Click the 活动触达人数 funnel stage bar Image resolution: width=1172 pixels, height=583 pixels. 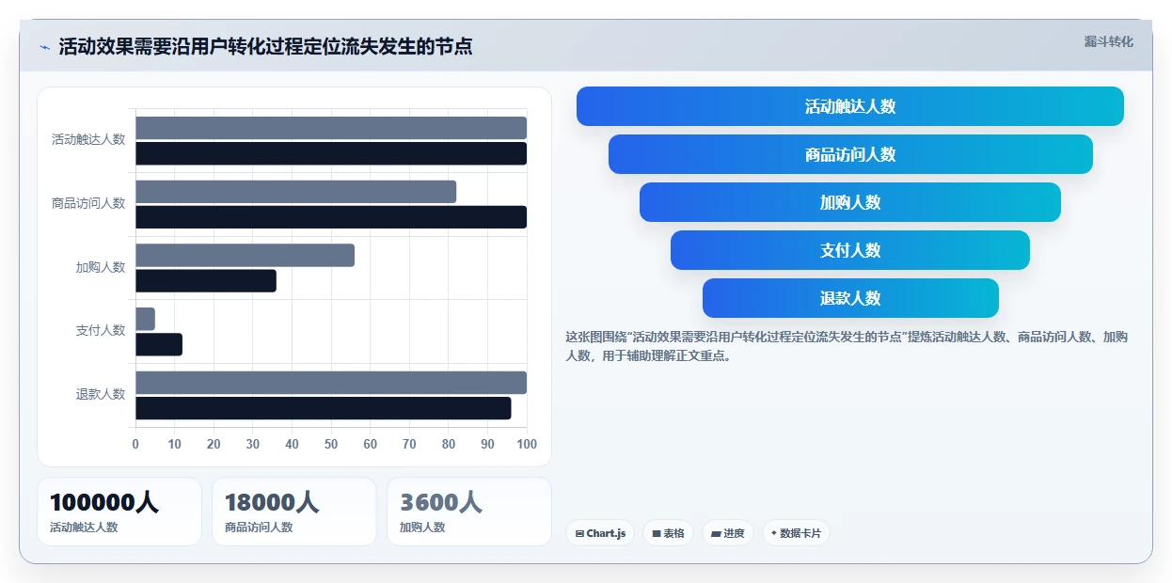pyautogui.click(x=850, y=106)
